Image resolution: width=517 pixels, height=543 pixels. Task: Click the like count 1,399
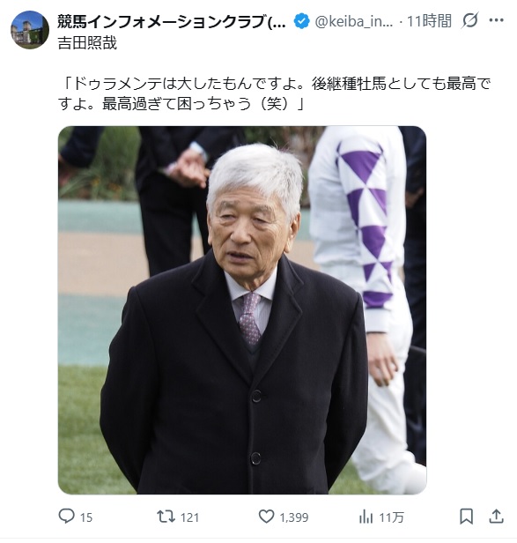point(294,517)
